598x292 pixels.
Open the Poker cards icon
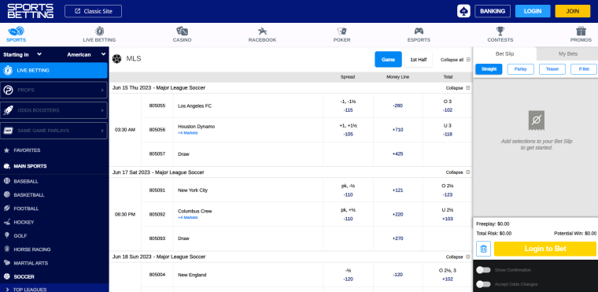click(341, 31)
